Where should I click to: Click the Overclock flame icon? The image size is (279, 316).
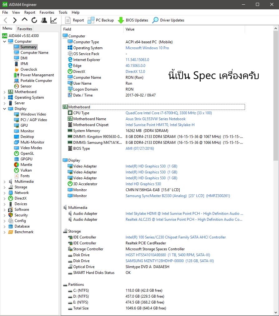point(17,69)
